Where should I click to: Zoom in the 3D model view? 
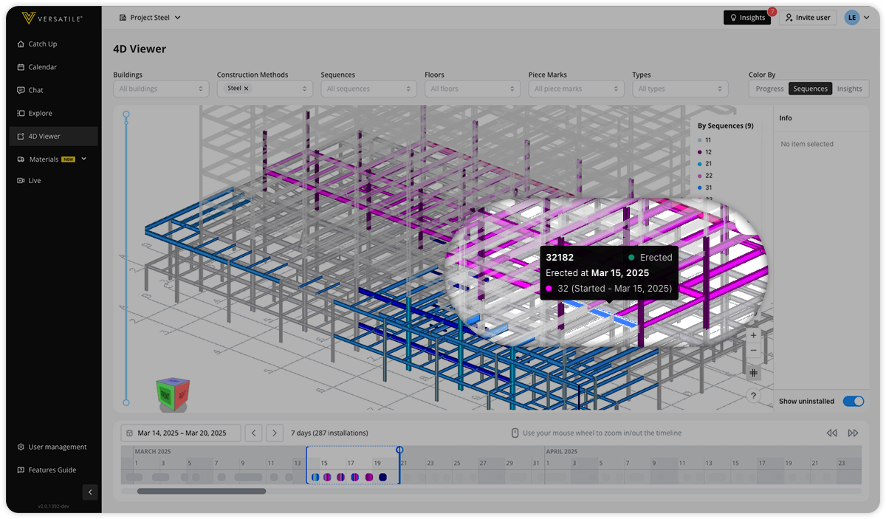(753, 335)
